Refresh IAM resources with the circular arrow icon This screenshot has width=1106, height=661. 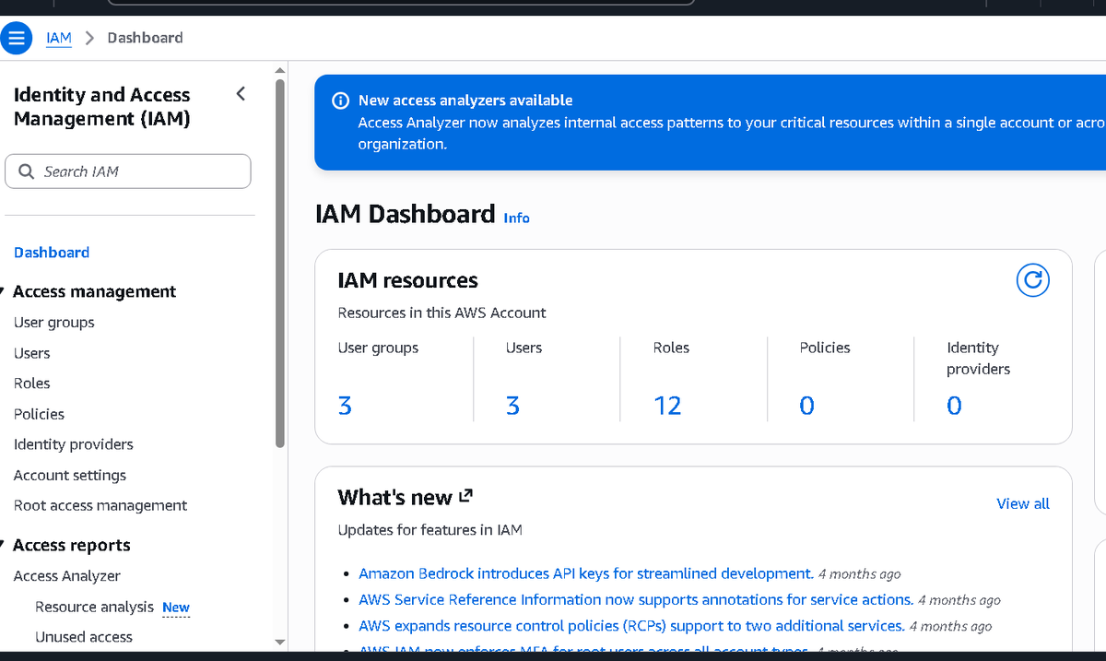[1032, 280]
